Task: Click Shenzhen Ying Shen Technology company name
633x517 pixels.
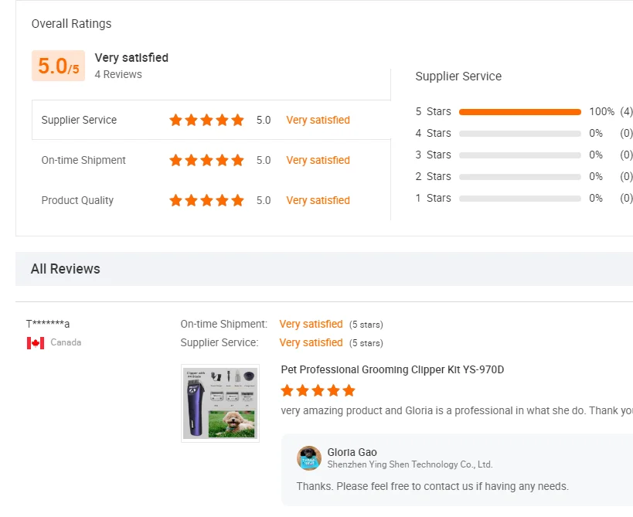Action: click(x=410, y=464)
